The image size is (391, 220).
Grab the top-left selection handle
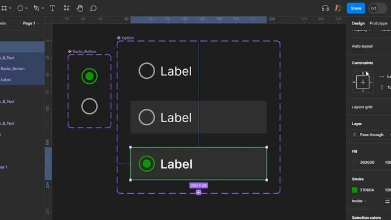[x=130, y=147]
